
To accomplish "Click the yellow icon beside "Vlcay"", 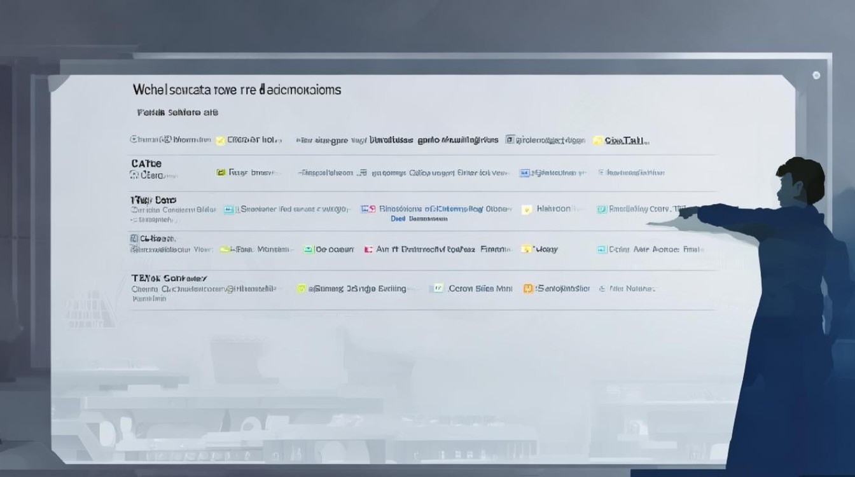I will click(525, 250).
